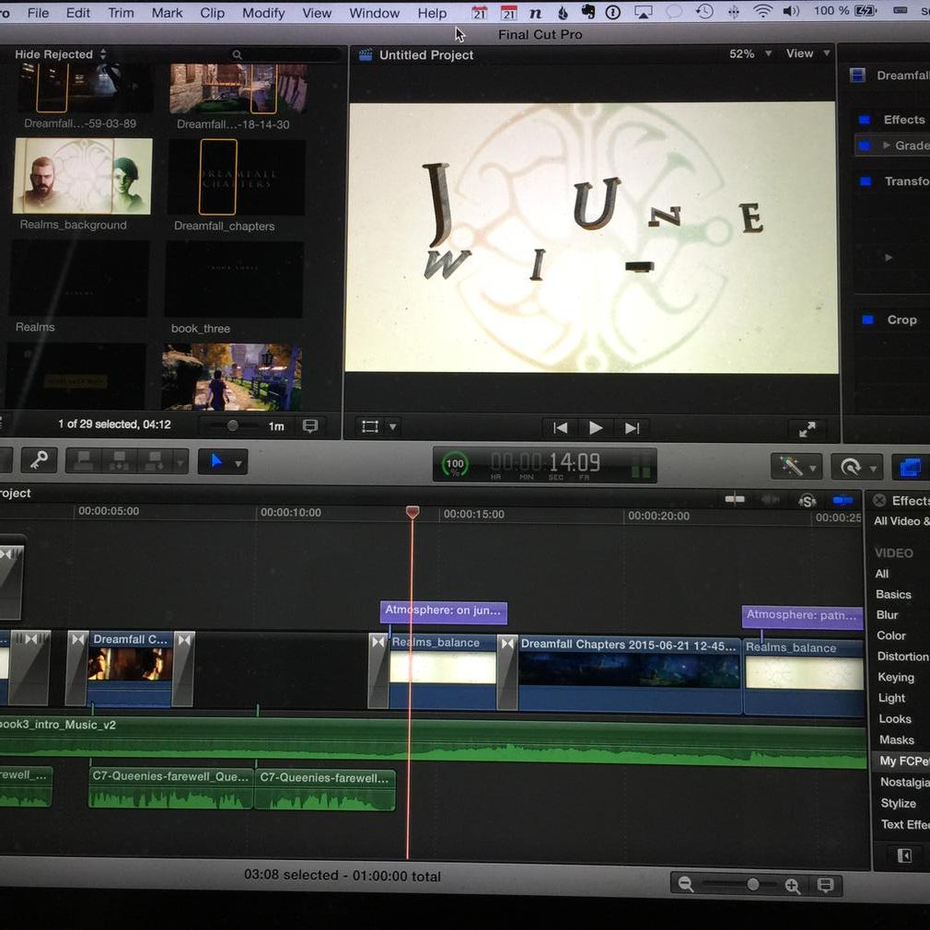Open the transform tool dropdown in viewer
The height and width of the screenshot is (930, 930).
[392, 426]
